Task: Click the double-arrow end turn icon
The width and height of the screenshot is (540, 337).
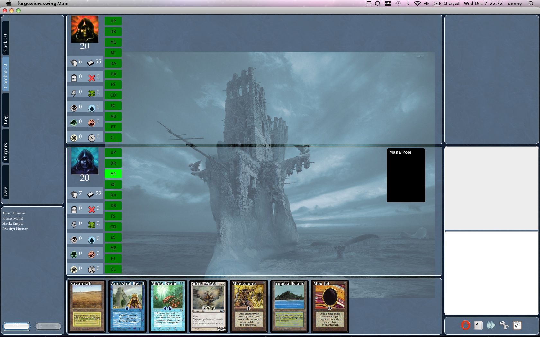Action: pos(491,325)
